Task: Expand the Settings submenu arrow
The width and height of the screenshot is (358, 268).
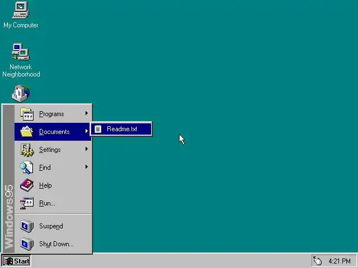Action: pos(87,149)
